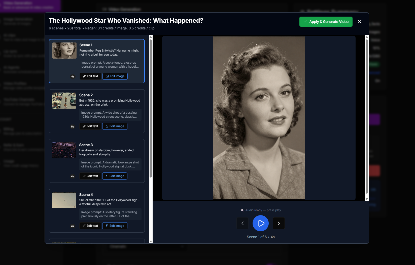Viewport: 415px width, 265px height.
Task: Select Scene 1 portrait thumbnail
Action: pyautogui.click(x=64, y=51)
